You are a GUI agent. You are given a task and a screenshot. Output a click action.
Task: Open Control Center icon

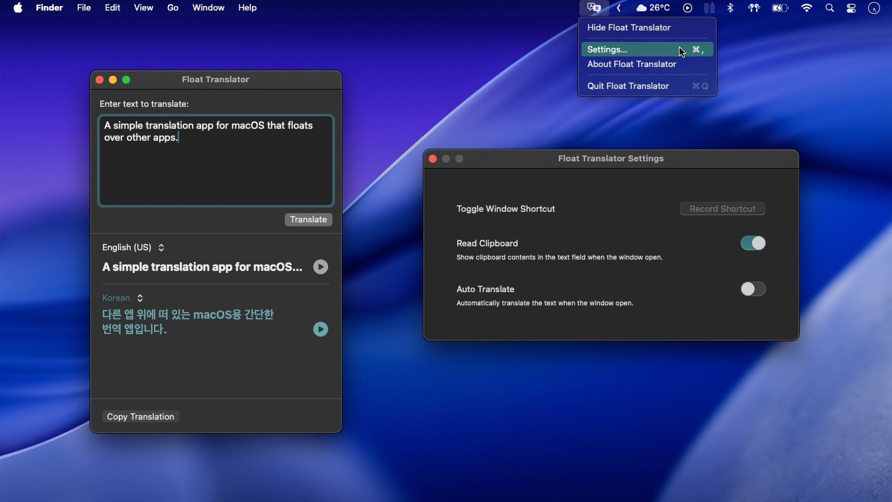pyautogui.click(x=851, y=8)
